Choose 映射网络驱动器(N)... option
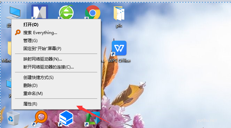Image resolution: width=231 pixels, height=128 pixels. click(56, 59)
